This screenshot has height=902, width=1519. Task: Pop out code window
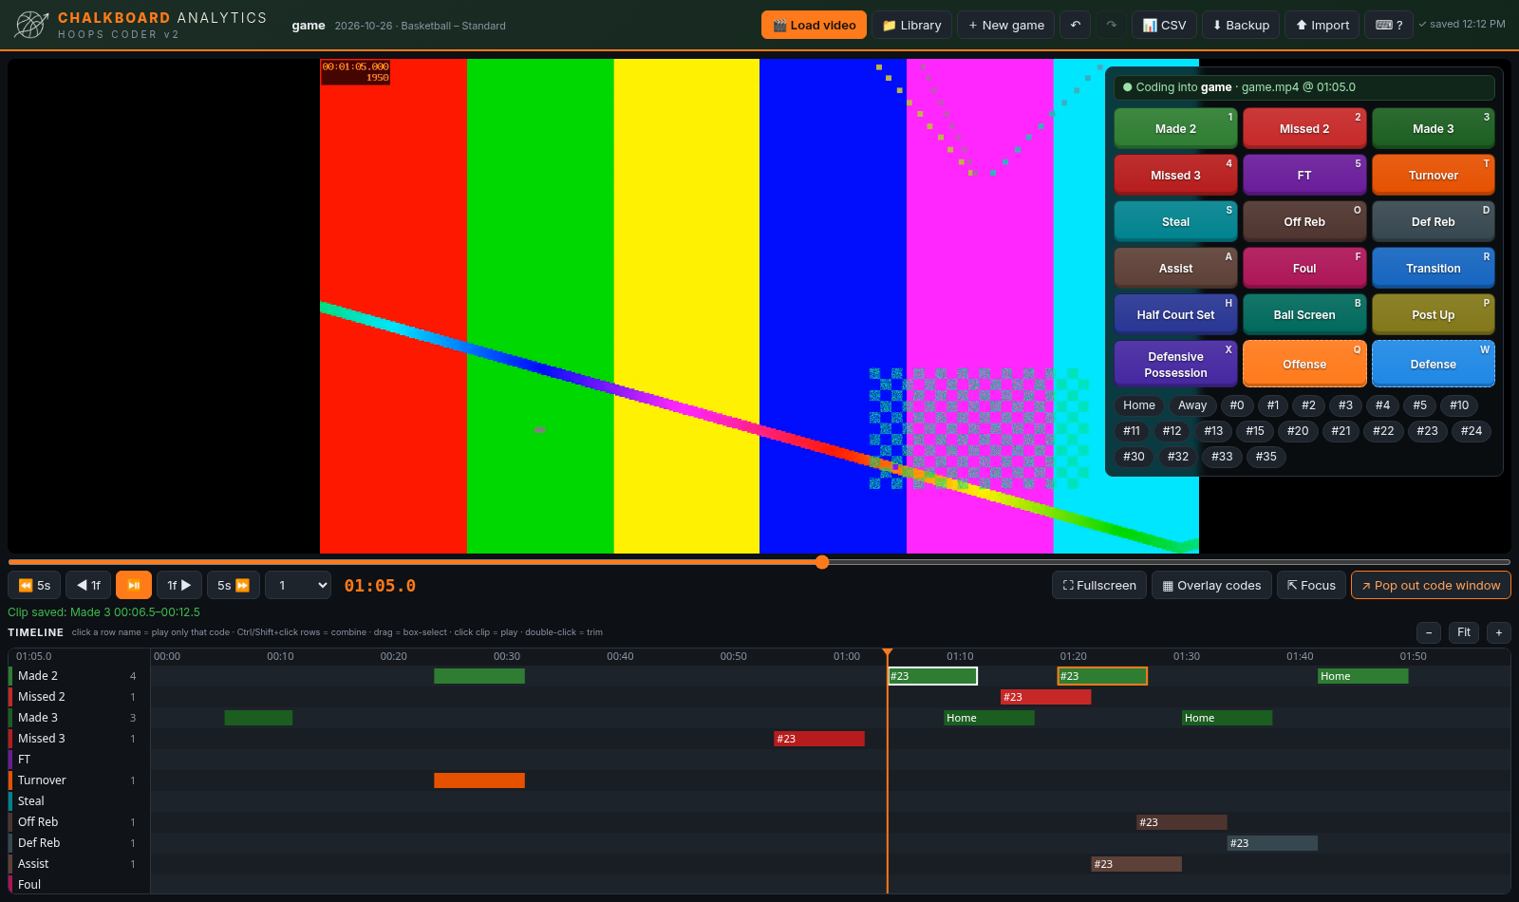click(x=1431, y=585)
